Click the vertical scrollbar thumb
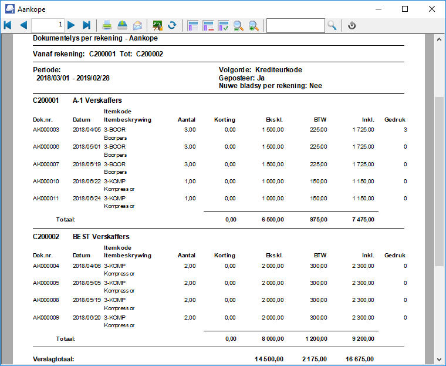 click(439, 182)
